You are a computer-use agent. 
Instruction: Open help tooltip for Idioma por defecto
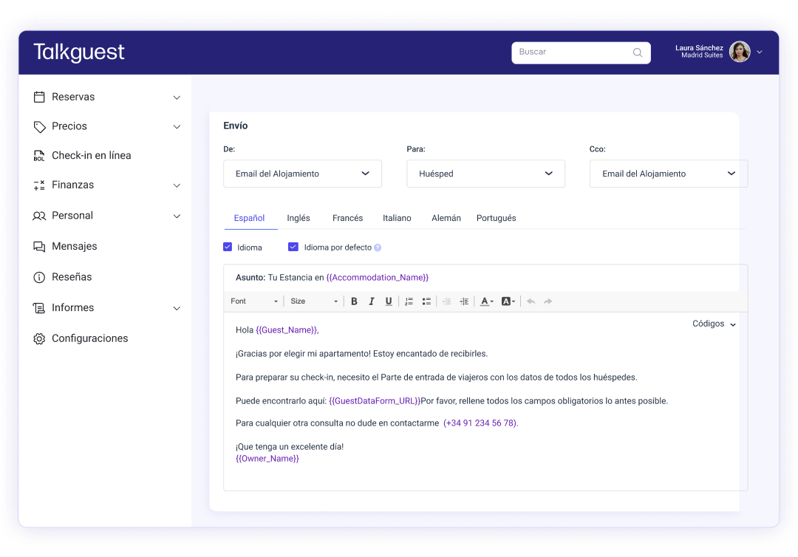[378, 247]
